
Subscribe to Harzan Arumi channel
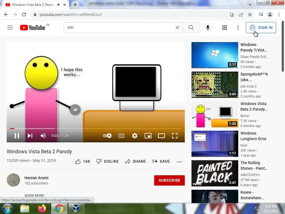point(169,180)
